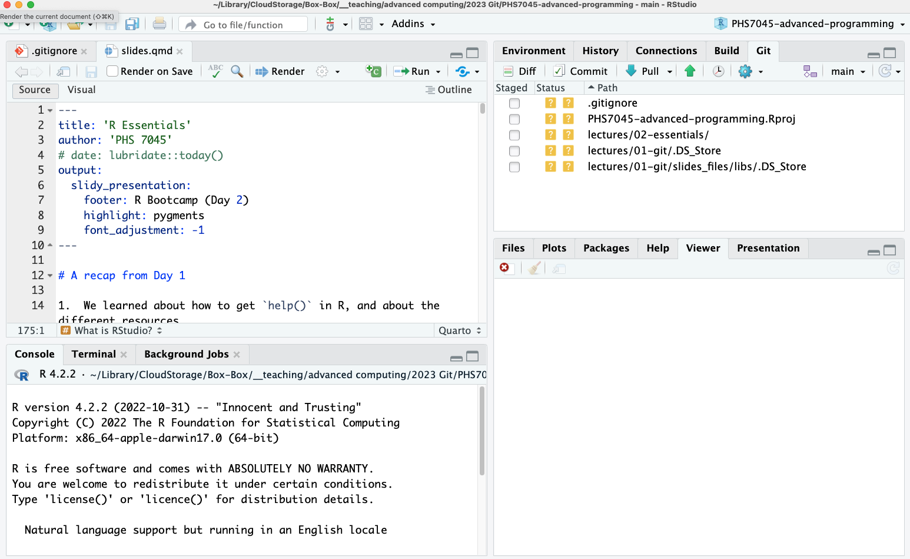Click the Go to file/function field
Viewport: 910px width, 559px height.
(x=243, y=24)
